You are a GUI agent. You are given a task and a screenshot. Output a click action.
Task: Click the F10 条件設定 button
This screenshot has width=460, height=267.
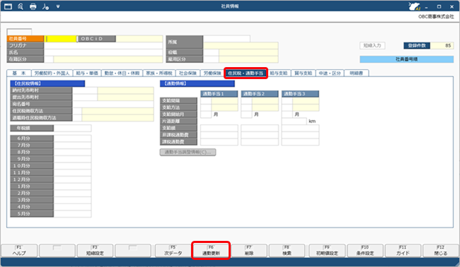[x=365, y=251]
